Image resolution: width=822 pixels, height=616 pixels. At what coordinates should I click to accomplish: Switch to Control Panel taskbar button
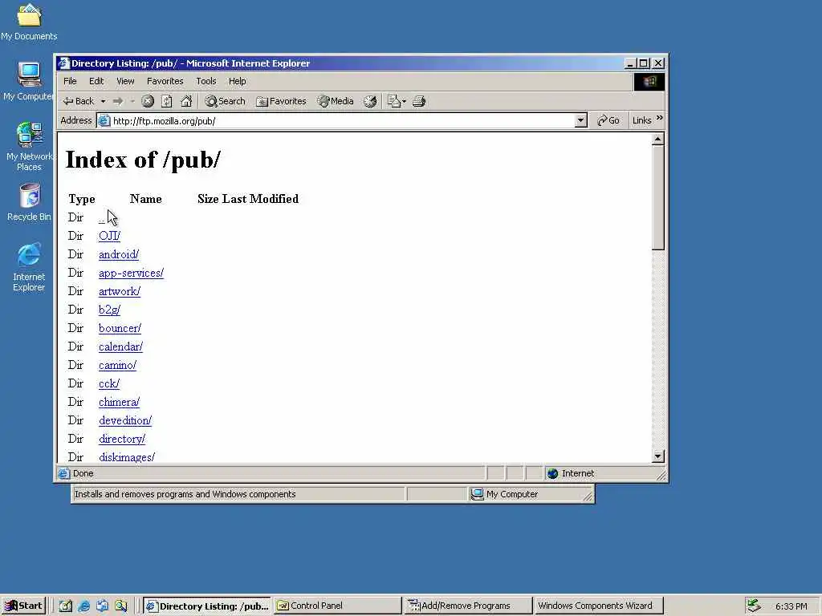(336, 606)
